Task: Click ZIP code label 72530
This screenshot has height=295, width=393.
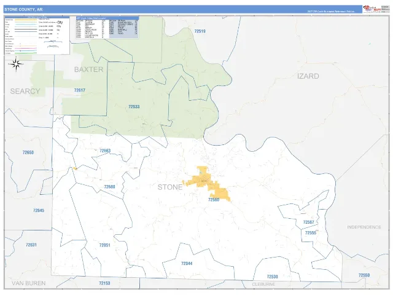Action: coord(272,277)
